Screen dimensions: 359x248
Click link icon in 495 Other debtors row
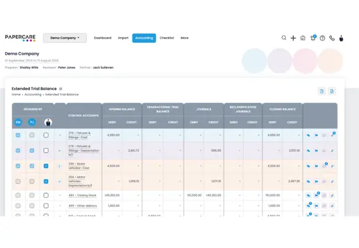(309, 205)
